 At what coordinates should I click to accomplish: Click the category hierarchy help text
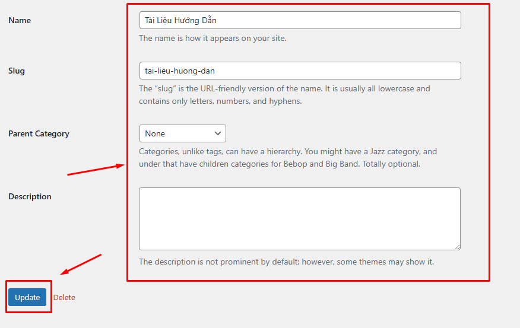287,158
